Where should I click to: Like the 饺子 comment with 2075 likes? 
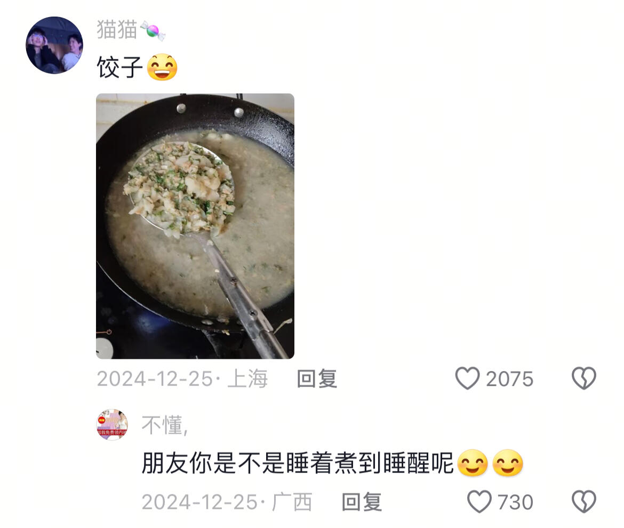[x=468, y=378]
